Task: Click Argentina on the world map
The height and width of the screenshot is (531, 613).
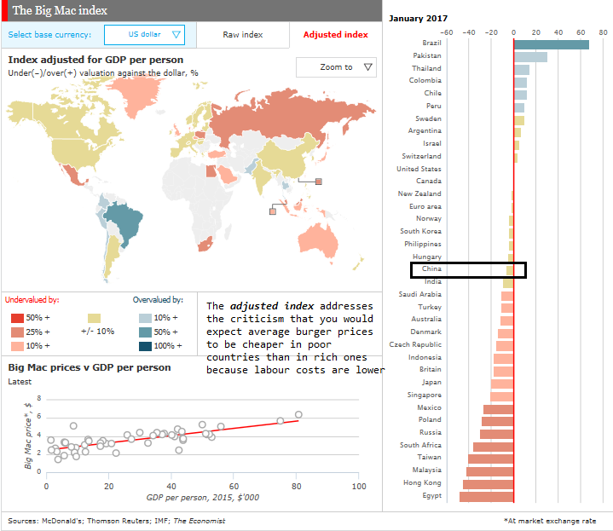Action: [x=112, y=254]
